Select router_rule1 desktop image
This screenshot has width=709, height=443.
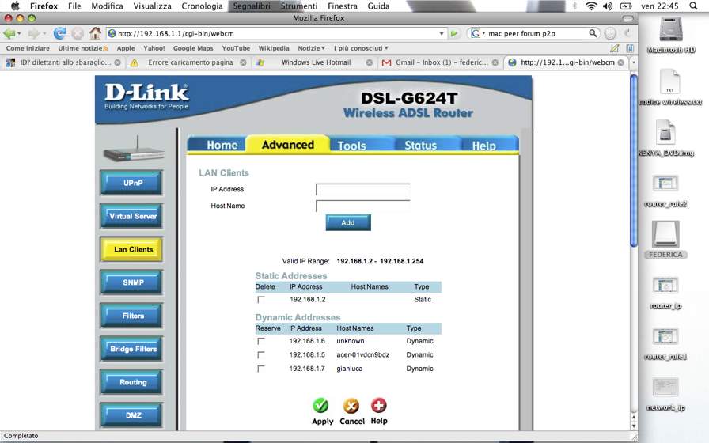click(665, 337)
